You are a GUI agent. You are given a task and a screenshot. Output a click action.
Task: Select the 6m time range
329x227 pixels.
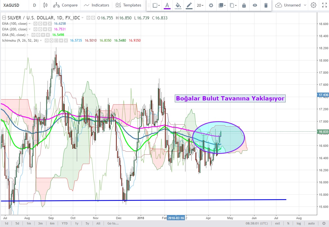52,223
